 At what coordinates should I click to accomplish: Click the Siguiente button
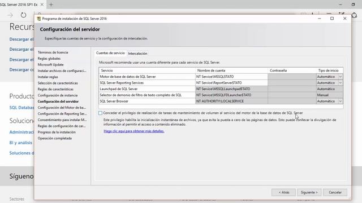tap(309, 192)
